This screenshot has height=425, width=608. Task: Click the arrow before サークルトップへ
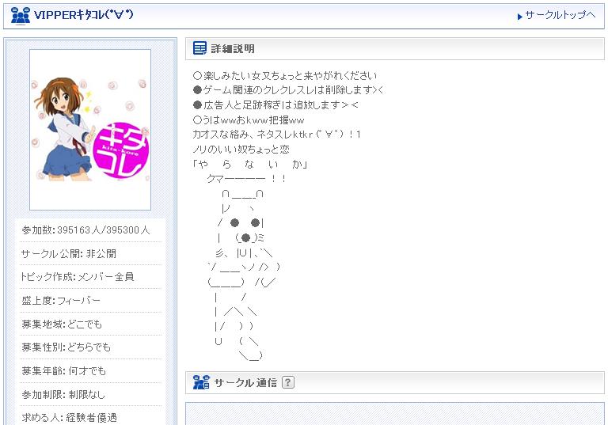(520, 17)
